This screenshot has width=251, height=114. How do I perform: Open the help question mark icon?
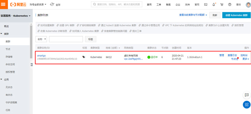(x=230, y=5)
